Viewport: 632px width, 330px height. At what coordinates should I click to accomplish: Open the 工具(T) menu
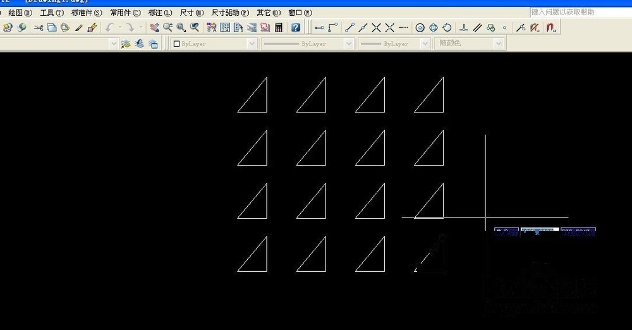52,13
